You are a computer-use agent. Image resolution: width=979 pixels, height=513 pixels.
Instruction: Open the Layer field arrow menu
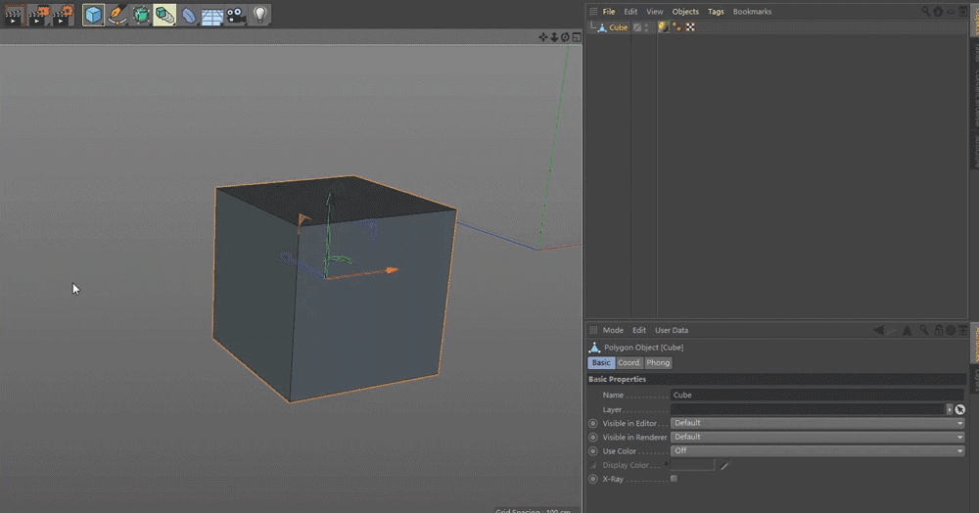pyautogui.click(x=950, y=409)
